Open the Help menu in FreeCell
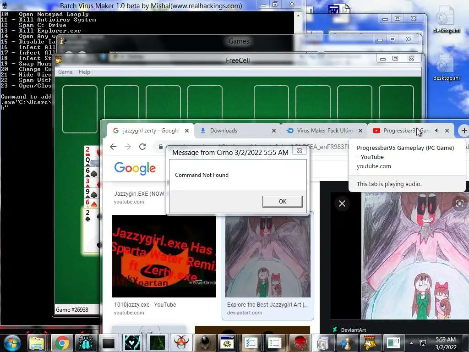The image size is (469, 352). [x=84, y=72]
